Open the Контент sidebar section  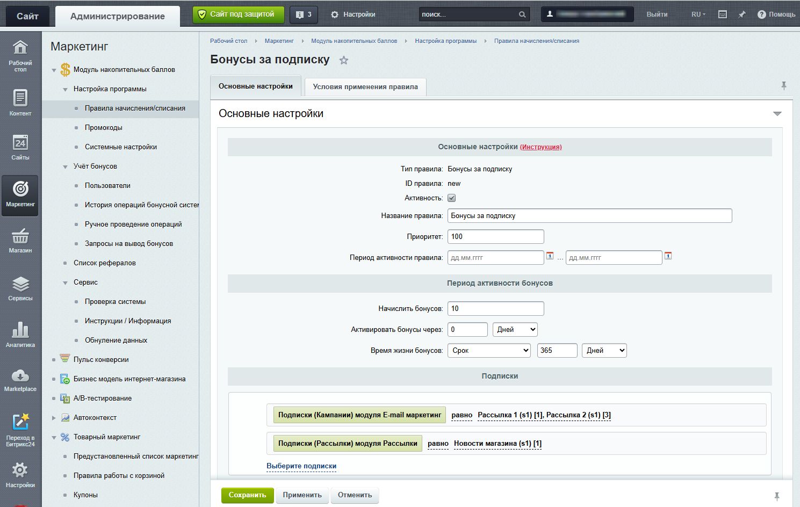(20, 102)
